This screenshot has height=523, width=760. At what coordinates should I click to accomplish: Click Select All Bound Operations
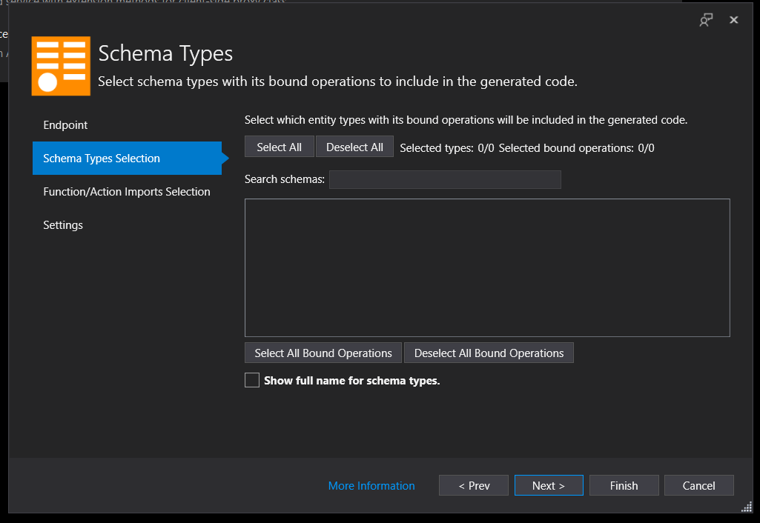click(x=323, y=353)
